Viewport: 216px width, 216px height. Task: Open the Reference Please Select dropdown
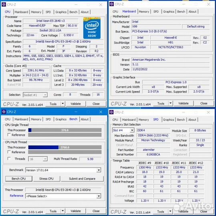[x=63, y=196]
